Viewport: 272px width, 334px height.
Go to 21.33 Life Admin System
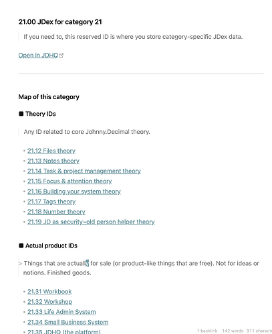pos(61,312)
